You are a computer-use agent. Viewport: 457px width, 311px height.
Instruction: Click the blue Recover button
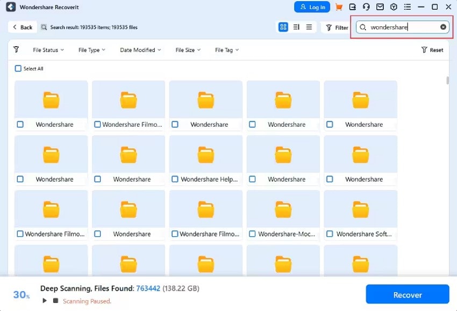pos(408,295)
